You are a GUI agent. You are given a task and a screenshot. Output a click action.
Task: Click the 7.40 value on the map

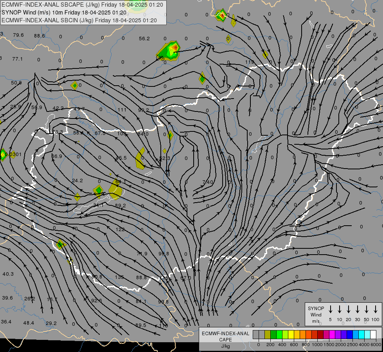click(x=208, y=182)
